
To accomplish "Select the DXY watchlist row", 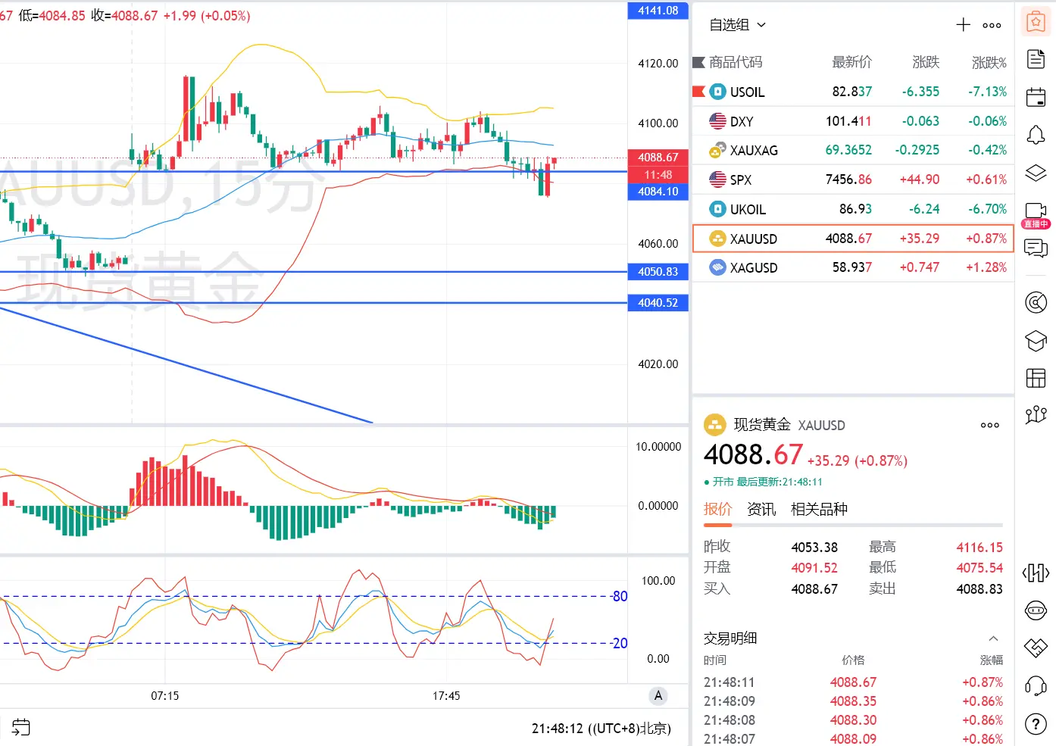I will click(853, 121).
